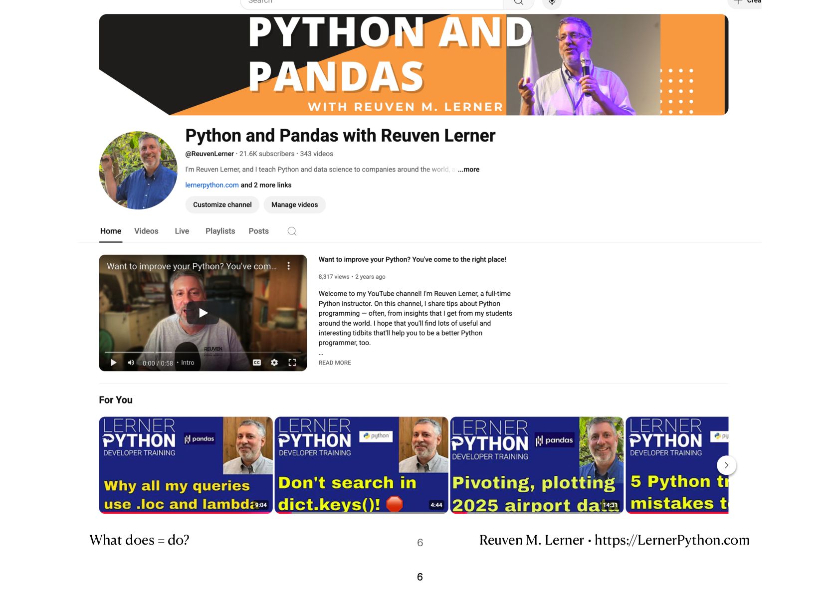This screenshot has height=594, width=840.
Task: Click the 'For You' section heading
Action: pyautogui.click(x=116, y=400)
